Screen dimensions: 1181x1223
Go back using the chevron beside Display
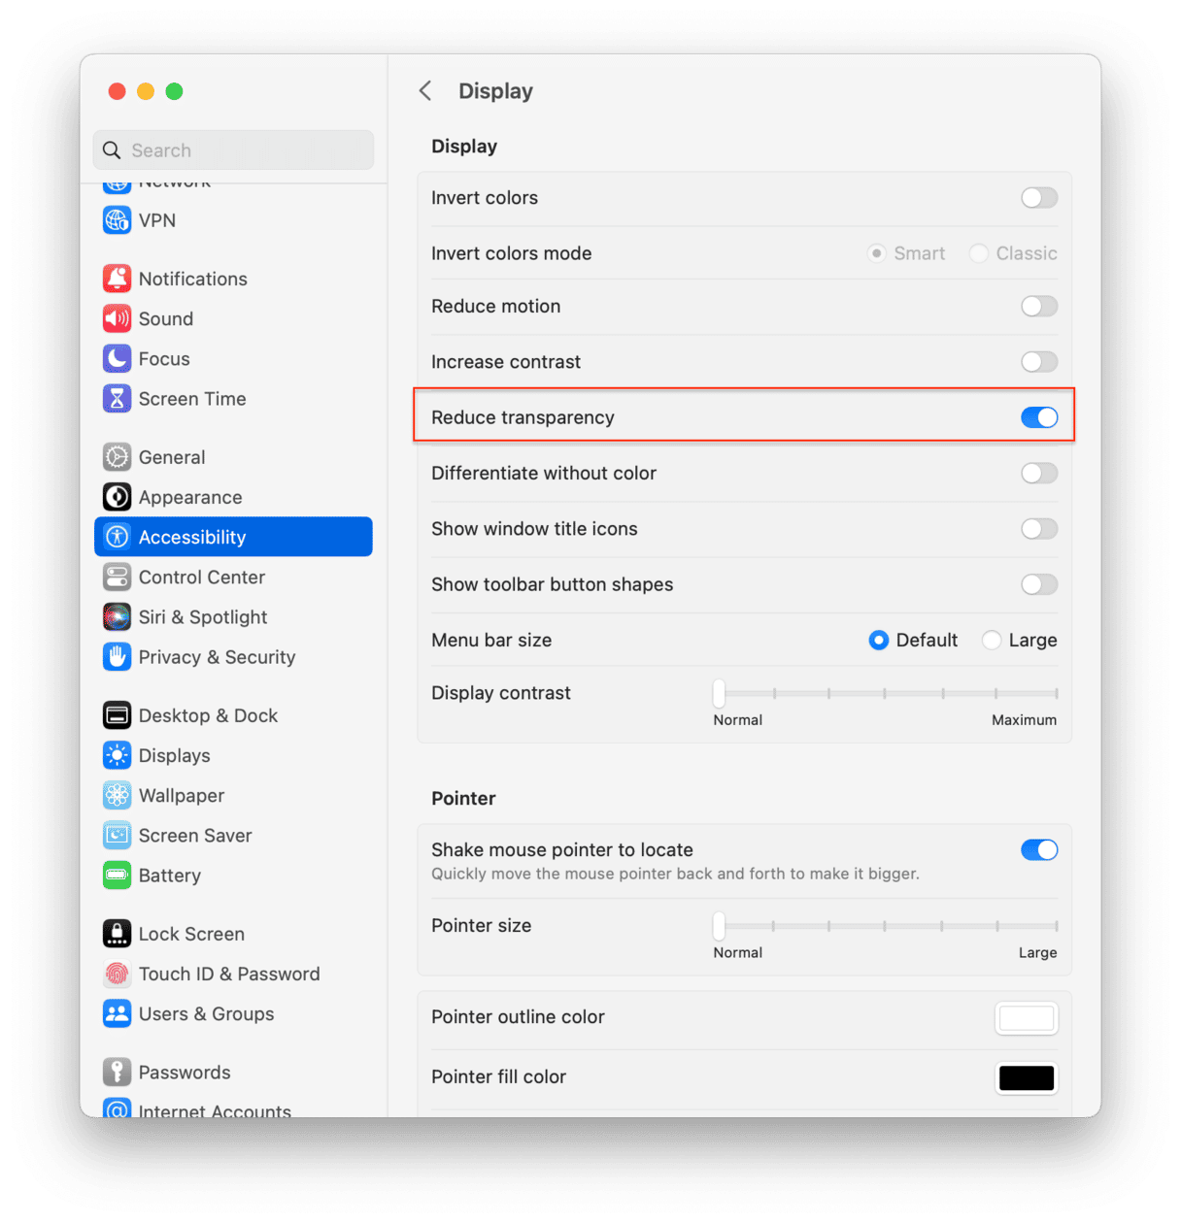(425, 91)
